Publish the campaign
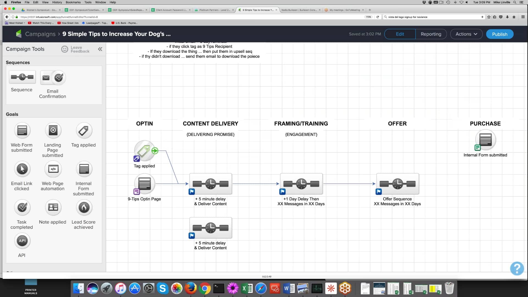528x297 pixels. pyautogui.click(x=499, y=34)
